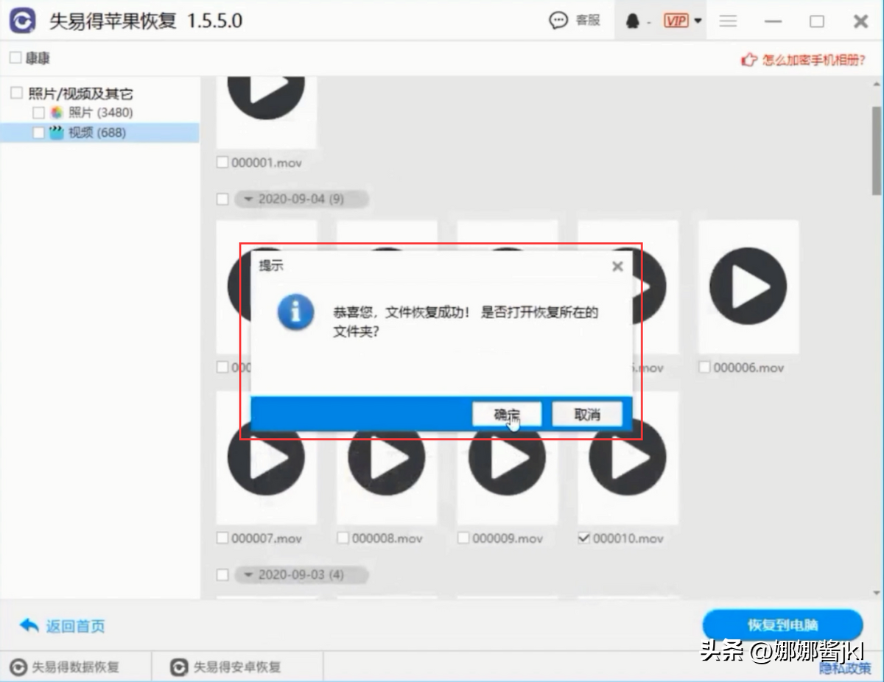
Task: Uncheck the 000010.mov checkbox
Action: (x=584, y=538)
